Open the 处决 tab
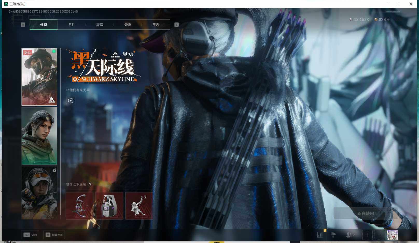Screen dimensions: 419x243 [128, 25]
